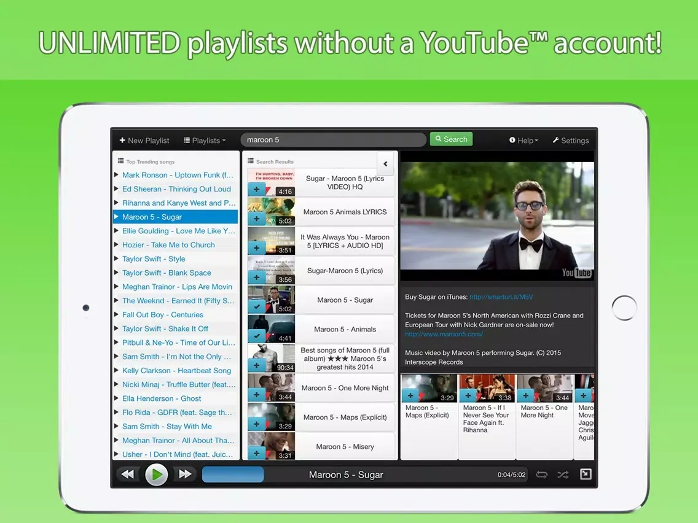Play Taylor Swift - Shake It Off
Screen dimensions: 698x523
tap(175, 328)
